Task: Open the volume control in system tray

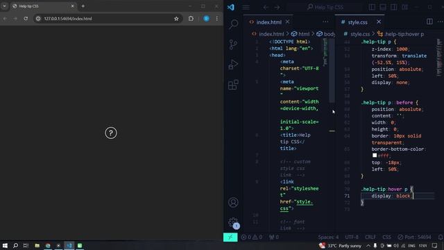Action: (x=396, y=246)
